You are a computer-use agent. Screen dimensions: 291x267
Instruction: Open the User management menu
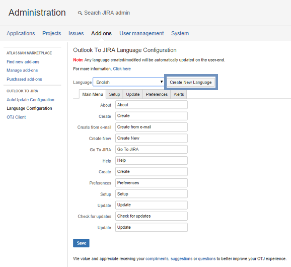click(141, 33)
